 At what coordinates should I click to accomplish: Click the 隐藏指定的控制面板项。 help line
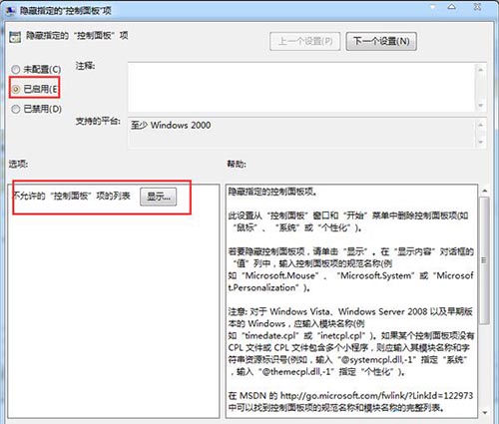pyautogui.click(x=272, y=192)
